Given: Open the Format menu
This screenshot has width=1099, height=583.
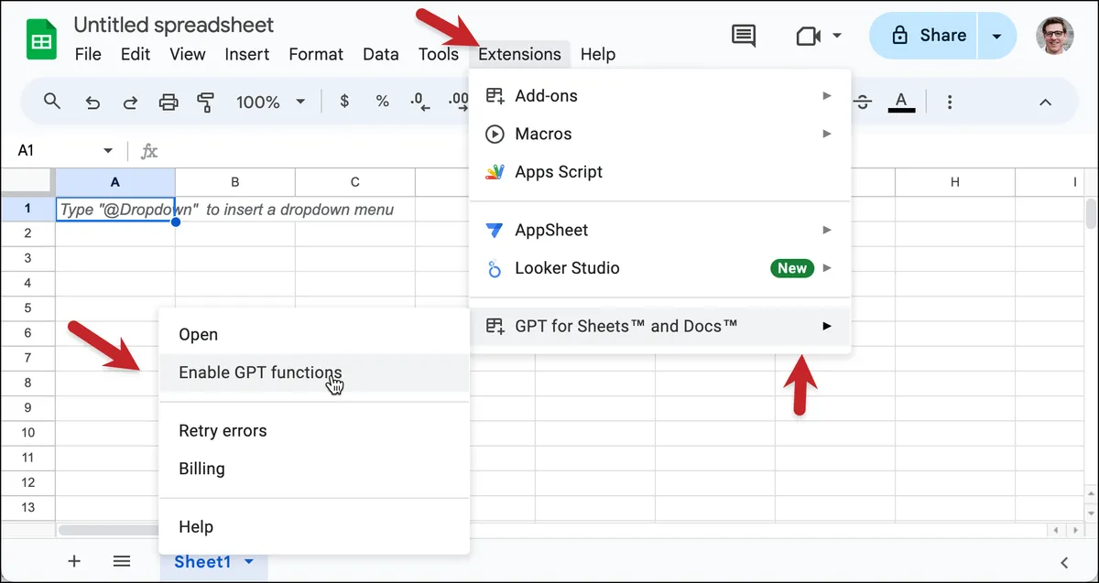Looking at the screenshot, I should point(316,54).
